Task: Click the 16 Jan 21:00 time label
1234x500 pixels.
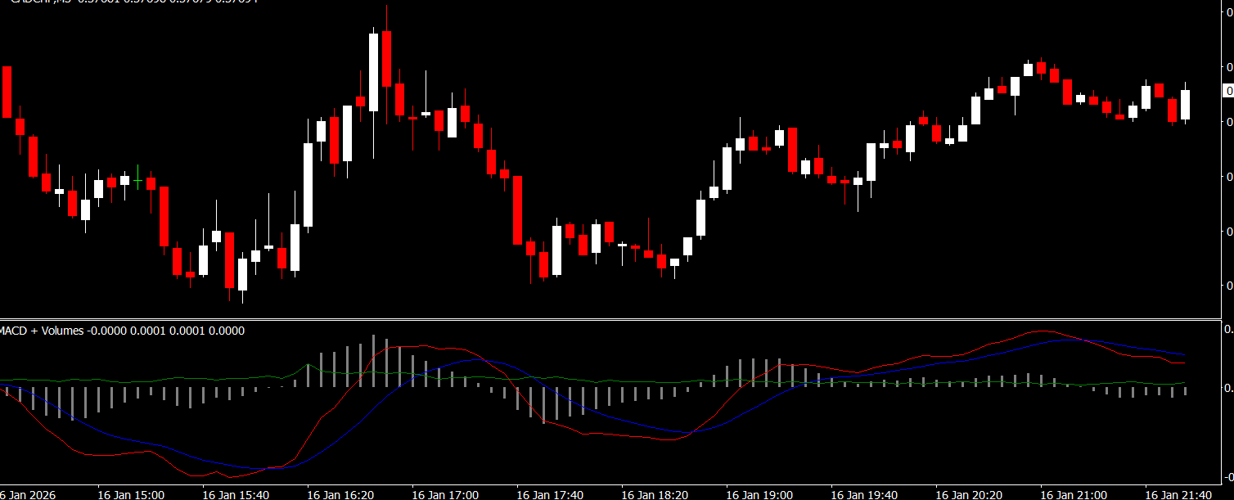Action: point(1074,494)
